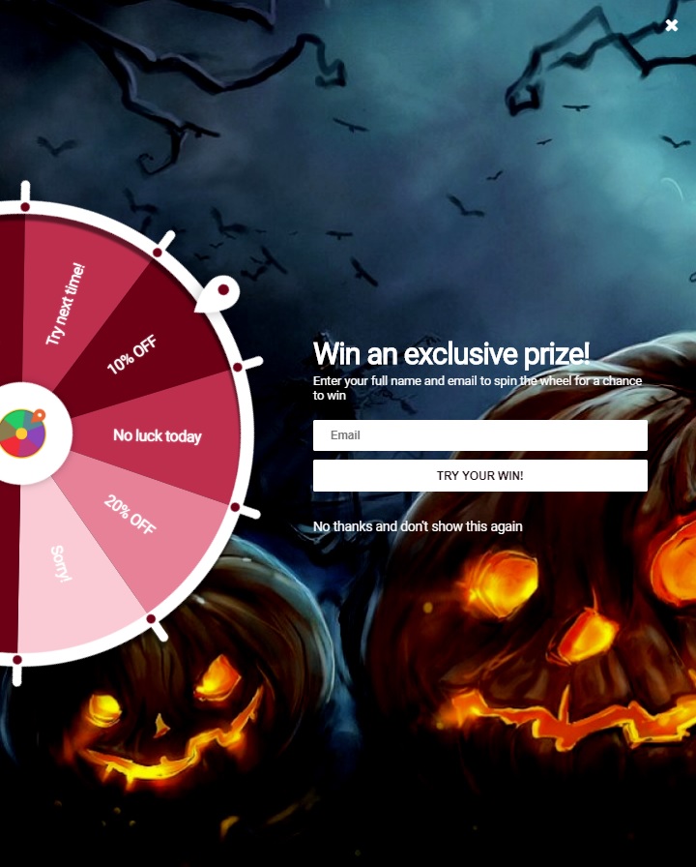This screenshot has height=867, width=696.
Task: Close the prize wheel popup
Action: pyautogui.click(x=671, y=25)
